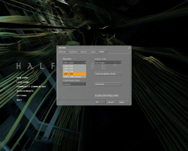
Task: Open the Display mode Full screen dropdown
Action: pyautogui.click(x=108, y=63)
